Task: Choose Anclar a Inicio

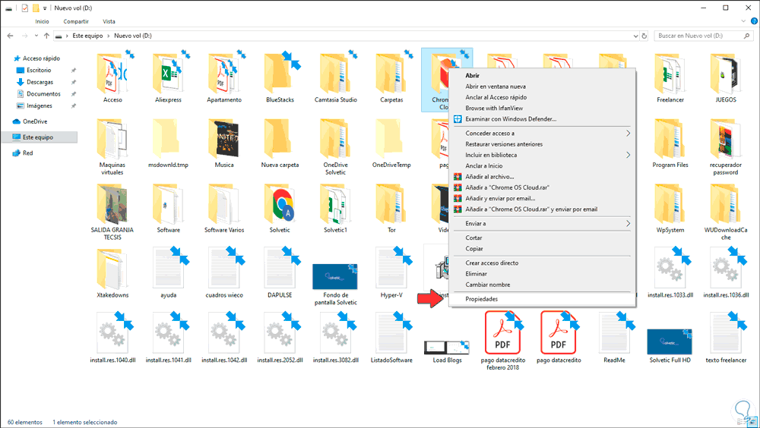Action: (483, 165)
